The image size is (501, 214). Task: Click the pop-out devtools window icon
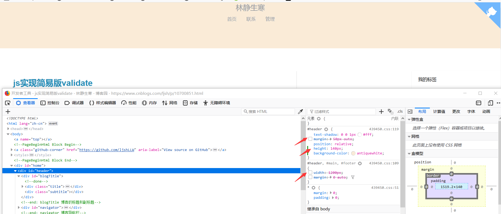(x=479, y=103)
